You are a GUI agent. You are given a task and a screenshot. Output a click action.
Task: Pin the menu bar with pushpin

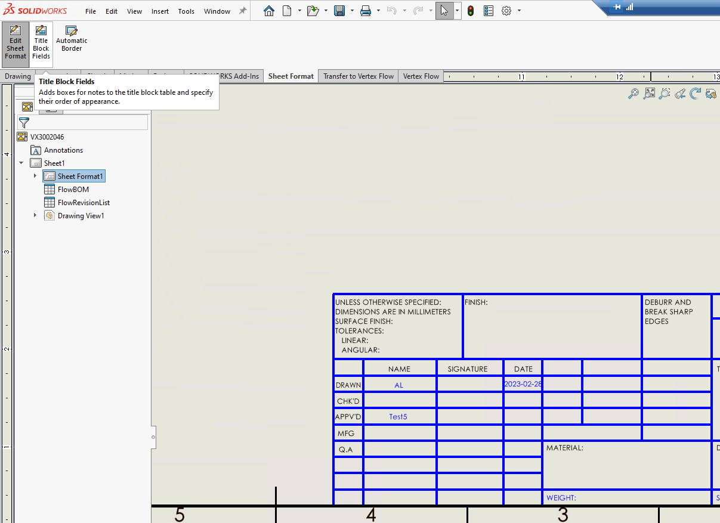click(243, 11)
